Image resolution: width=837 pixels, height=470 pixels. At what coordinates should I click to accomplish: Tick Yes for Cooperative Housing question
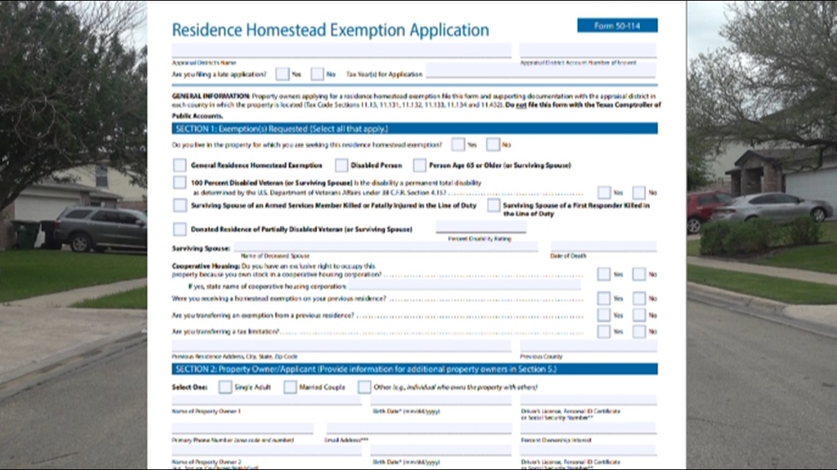[604, 274]
